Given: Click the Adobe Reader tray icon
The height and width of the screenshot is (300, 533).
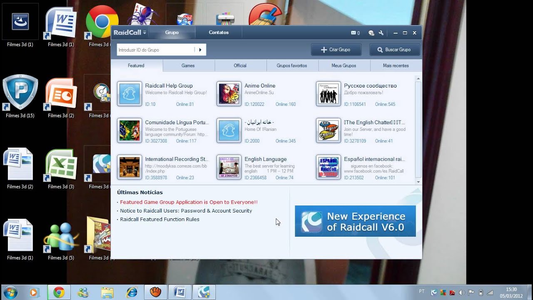Looking at the screenshot, I should 452,292.
